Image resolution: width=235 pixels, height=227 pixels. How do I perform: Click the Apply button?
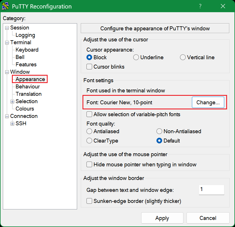click(162, 218)
